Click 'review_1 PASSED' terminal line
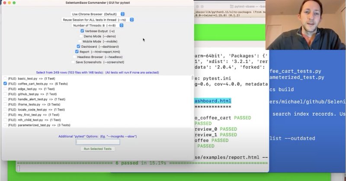346x181 pixels. [215, 135]
